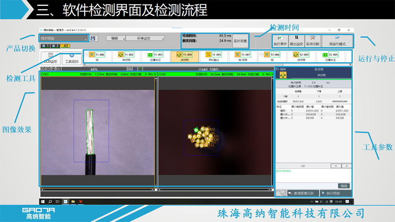Open 输出设定 output settings
The width and height of the screenshot is (395, 222).
[296, 41]
